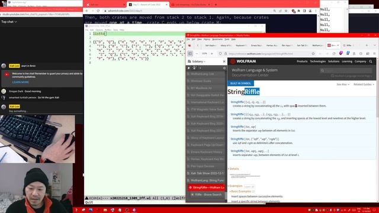The width and height of the screenshot is (379, 213).
Task: Reload the Wolfram documentation page
Action: click(x=334, y=54)
